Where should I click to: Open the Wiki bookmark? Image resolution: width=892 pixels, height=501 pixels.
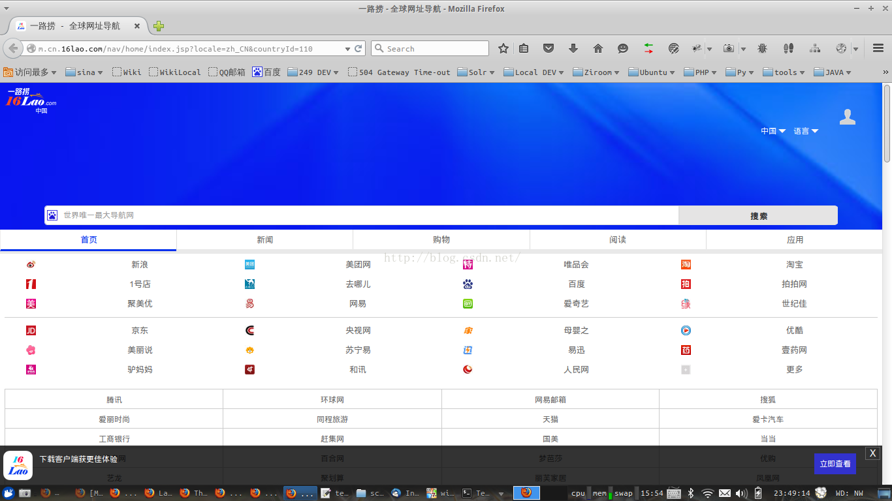point(127,72)
